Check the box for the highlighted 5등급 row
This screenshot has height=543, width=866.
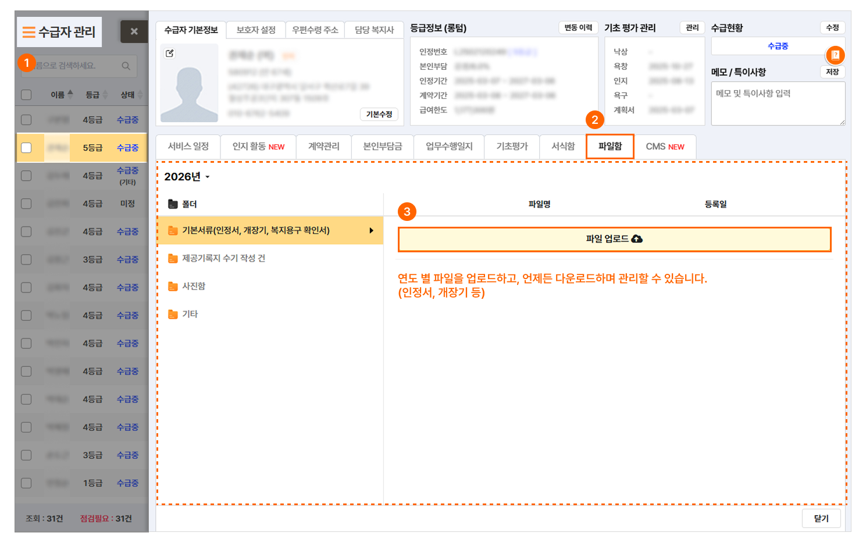[x=26, y=148]
